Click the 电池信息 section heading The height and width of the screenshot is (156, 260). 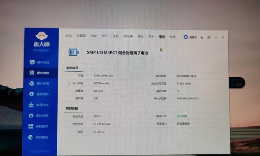(72, 68)
